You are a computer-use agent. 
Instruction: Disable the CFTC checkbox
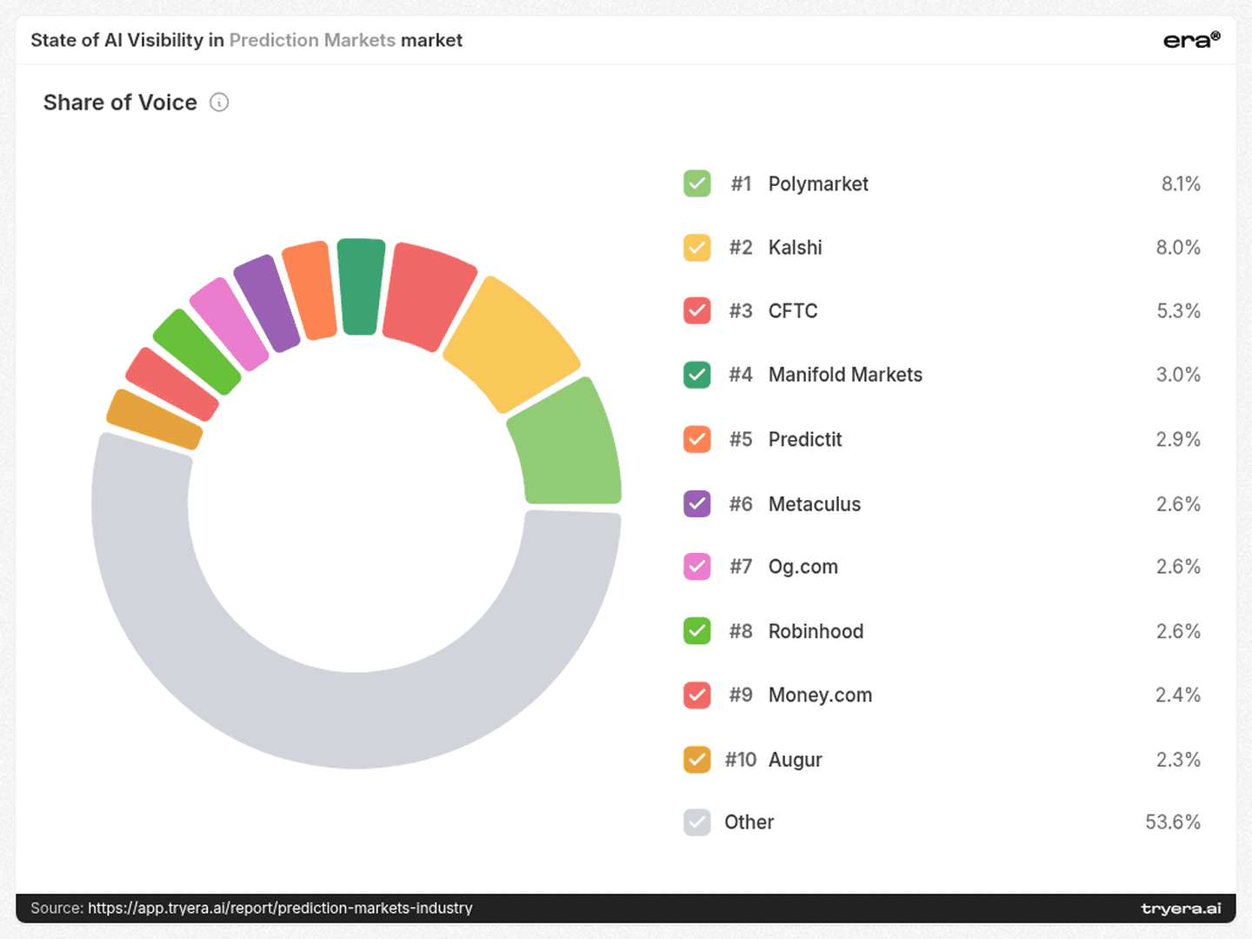pyautogui.click(x=697, y=310)
